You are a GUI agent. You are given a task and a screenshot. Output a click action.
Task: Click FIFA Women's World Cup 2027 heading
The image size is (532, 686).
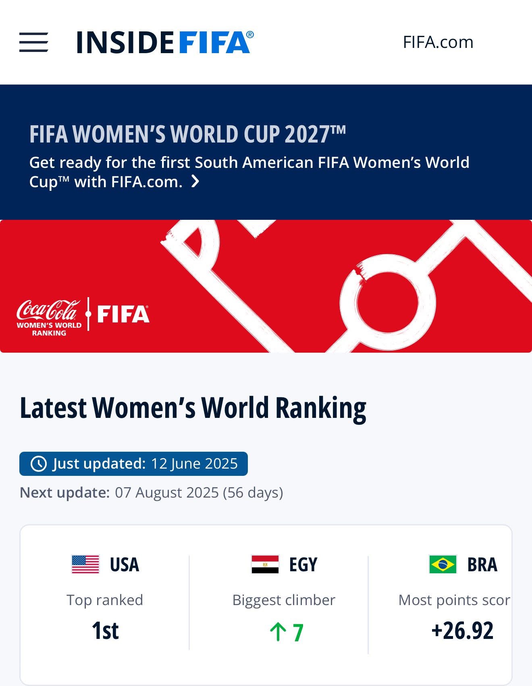[187, 134]
